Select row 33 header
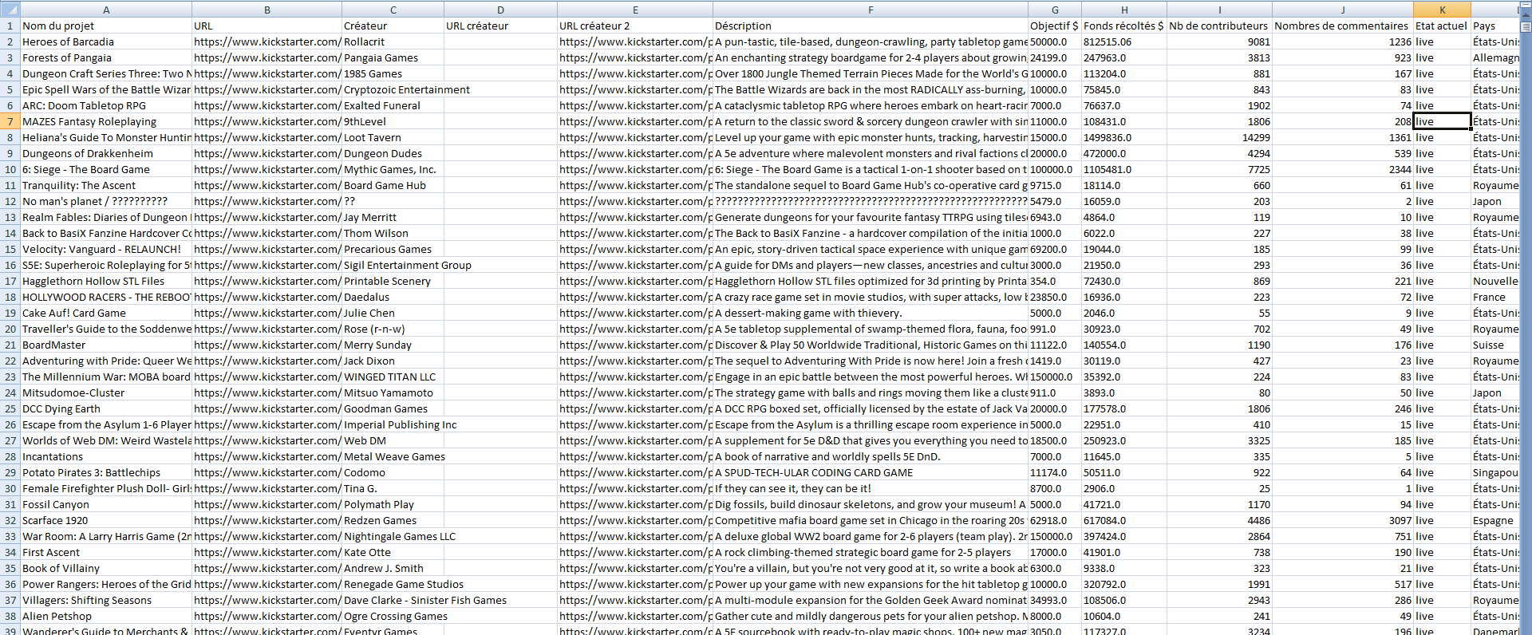Viewport: 1532px width, 635px height. point(10,536)
